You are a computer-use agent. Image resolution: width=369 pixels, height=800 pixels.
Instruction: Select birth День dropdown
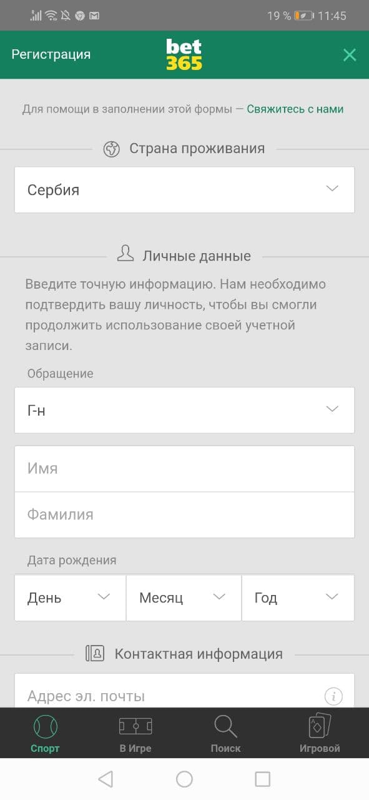tap(70, 597)
